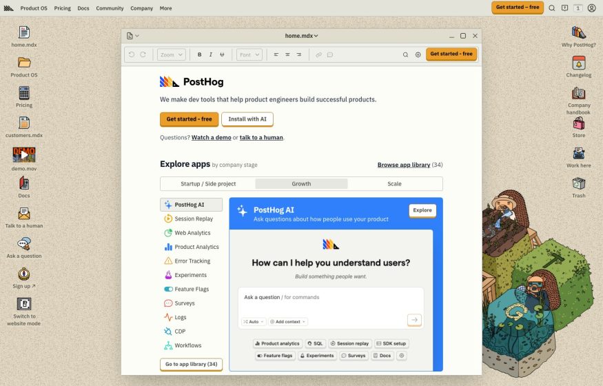Open the Font dropdown

point(249,54)
